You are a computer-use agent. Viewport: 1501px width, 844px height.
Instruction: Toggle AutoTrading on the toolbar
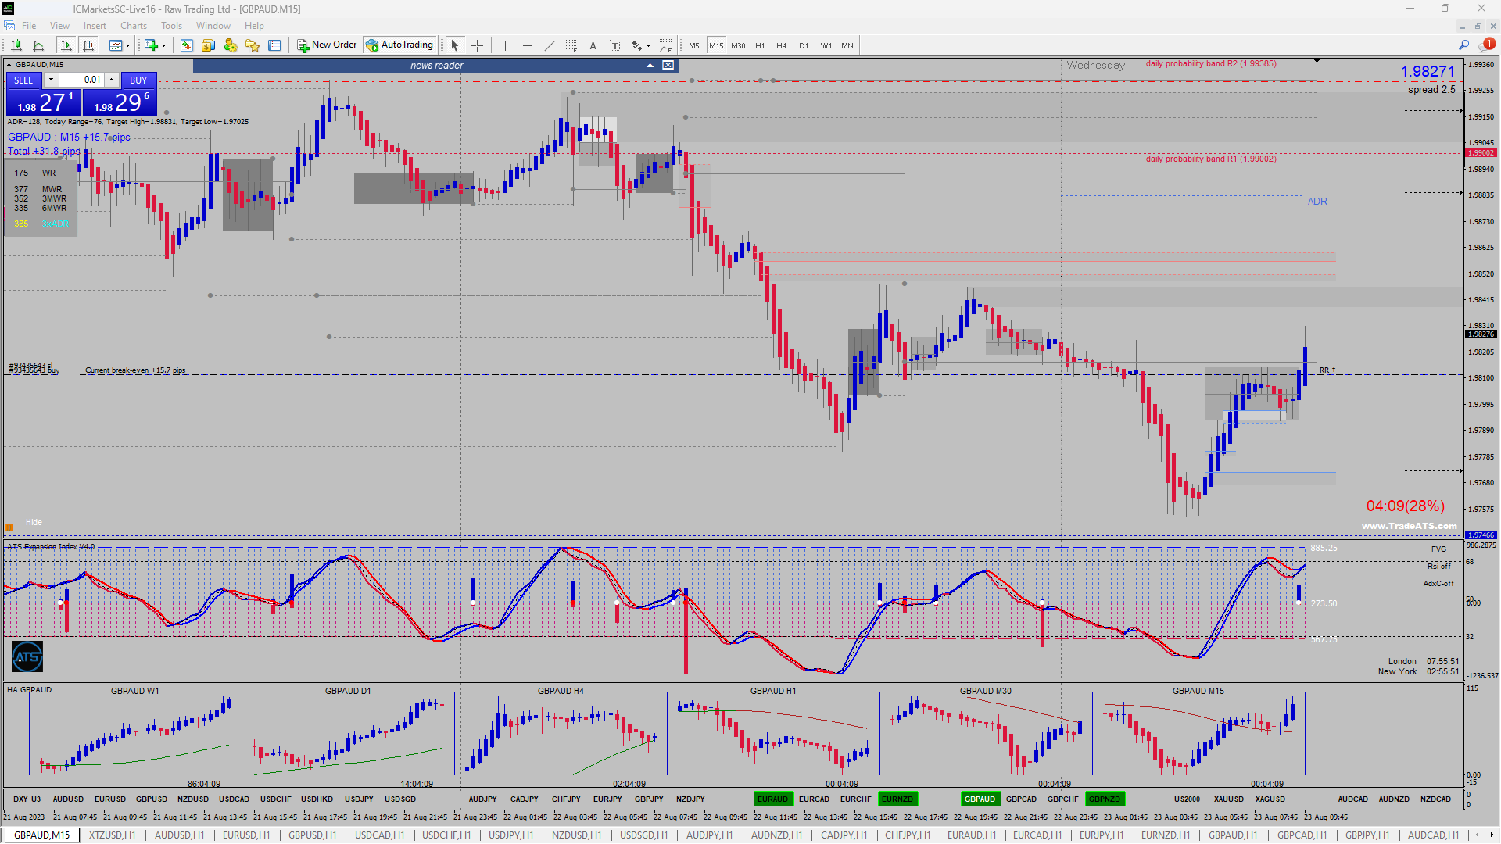click(399, 45)
